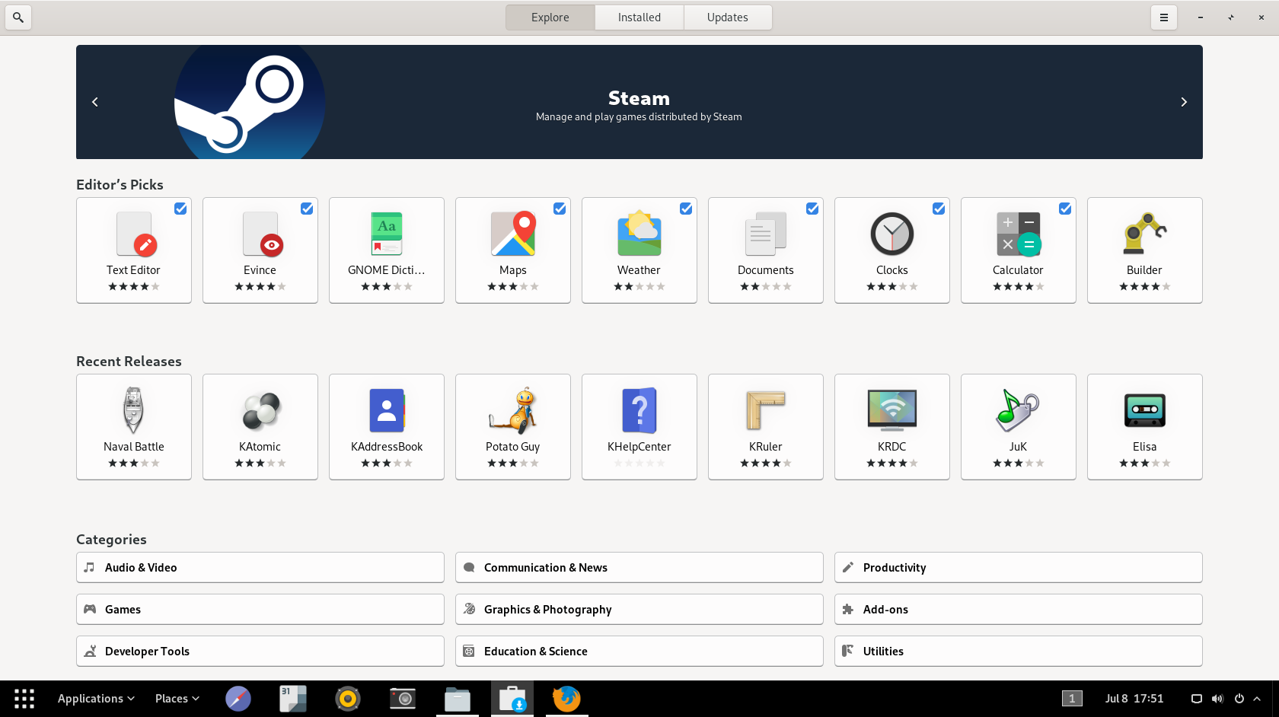Expand the system tray arrow
Image resolution: width=1279 pixels, height=717 pixels.
pos(1257,699)
